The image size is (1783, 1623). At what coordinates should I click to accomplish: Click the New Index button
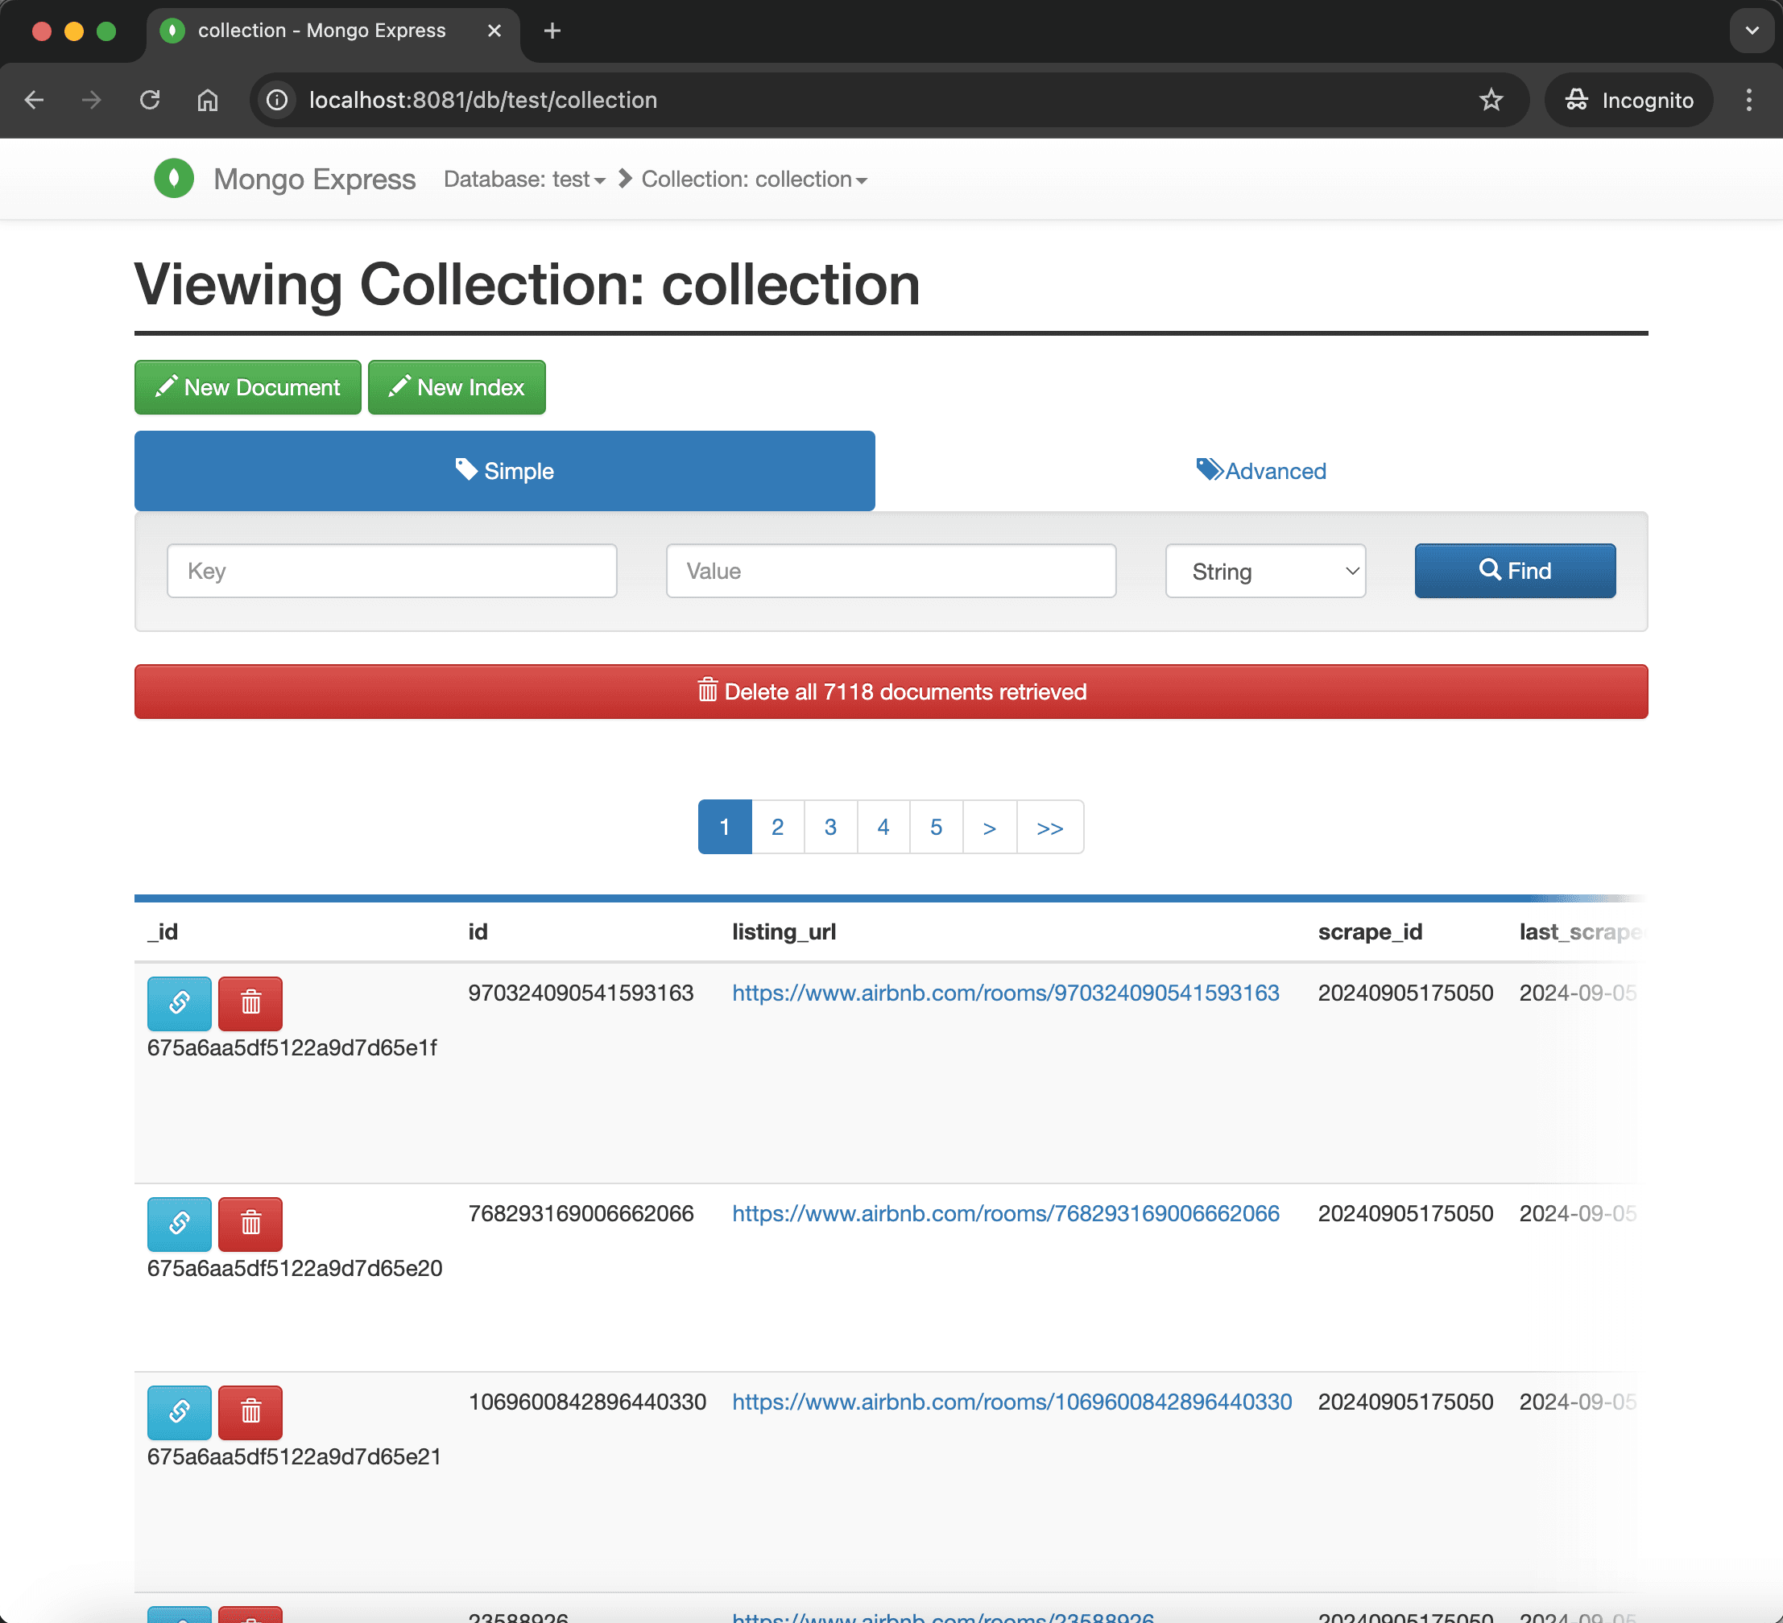pyautogui.click(x=457, y=387)
